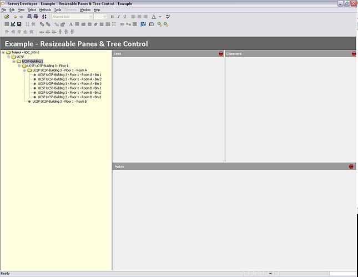Screen dimensions: 358x277
Task: Select 'UCSF-Building 3 - Floor 1 - Room B' item
Action: (x=59, y=102)
